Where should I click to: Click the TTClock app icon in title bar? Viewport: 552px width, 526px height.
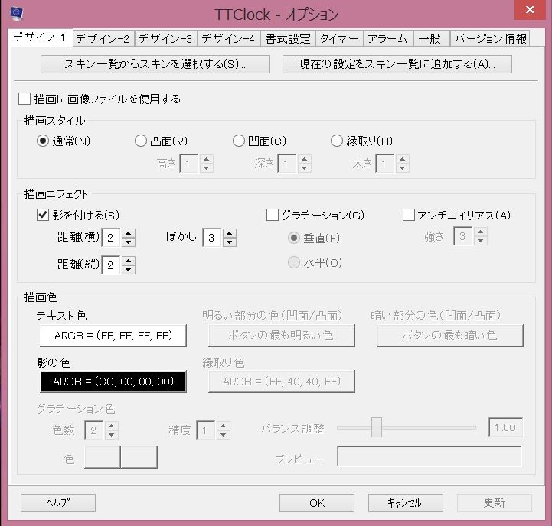click(x=17, y=13)
